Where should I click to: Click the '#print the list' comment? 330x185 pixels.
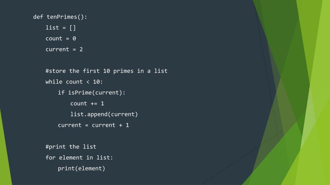71,147
